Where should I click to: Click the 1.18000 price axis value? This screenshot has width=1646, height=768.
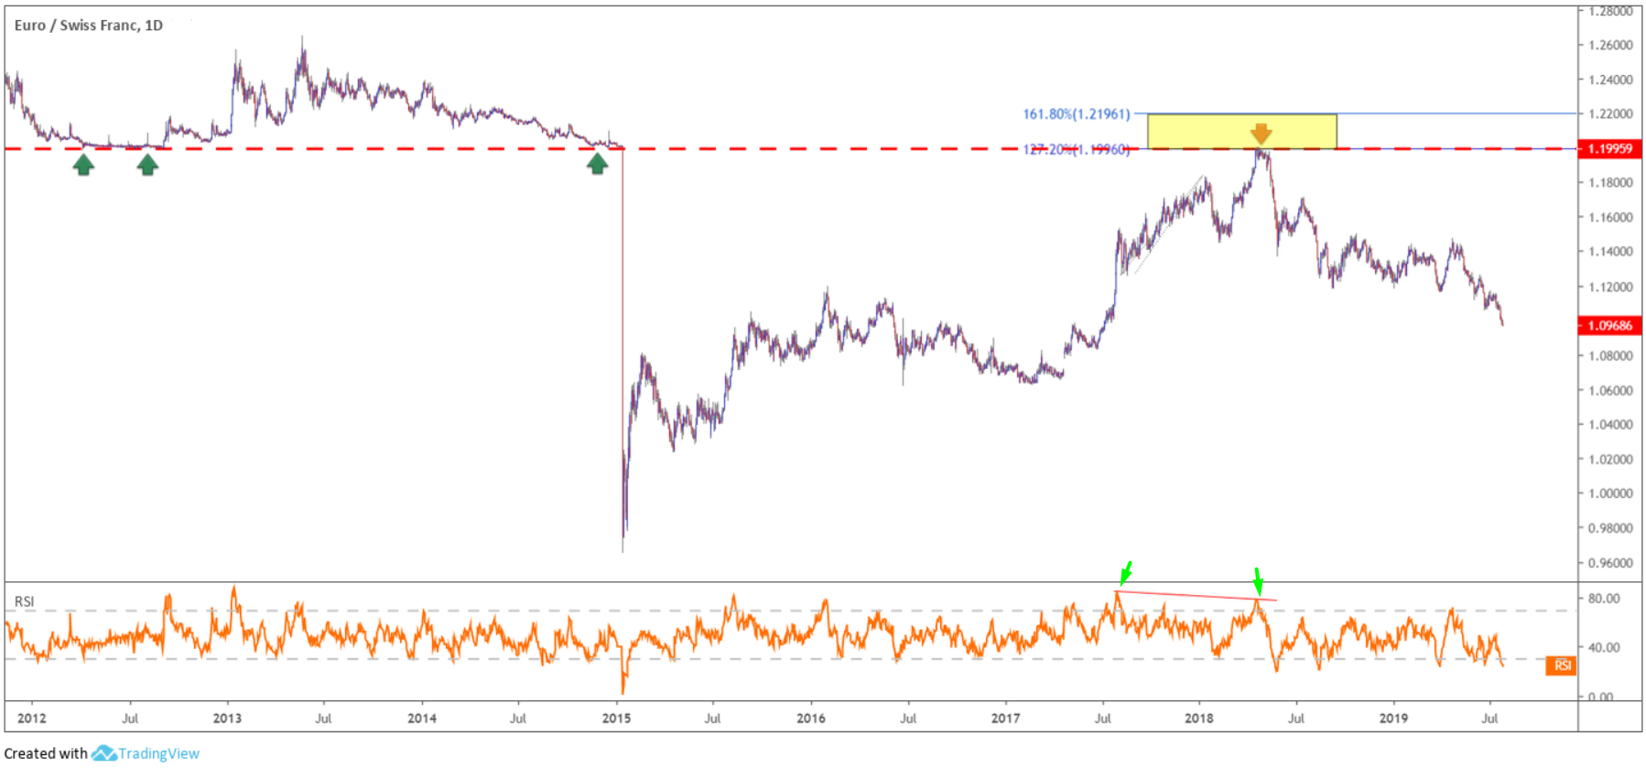[1610, 182]
